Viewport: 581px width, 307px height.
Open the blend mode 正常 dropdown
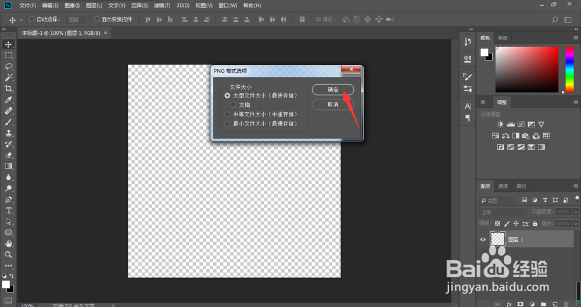[503, 212]
